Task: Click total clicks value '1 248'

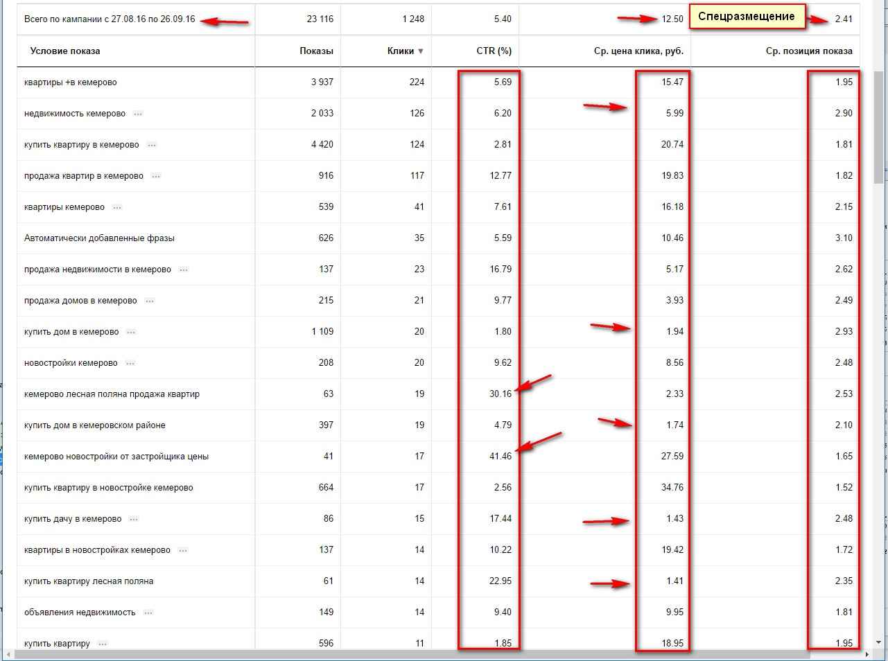Action: (x=413, y=19)
